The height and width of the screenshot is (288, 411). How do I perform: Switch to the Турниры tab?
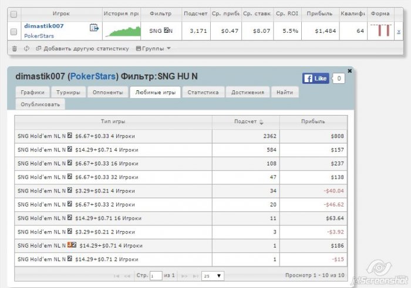pos(69,93)
